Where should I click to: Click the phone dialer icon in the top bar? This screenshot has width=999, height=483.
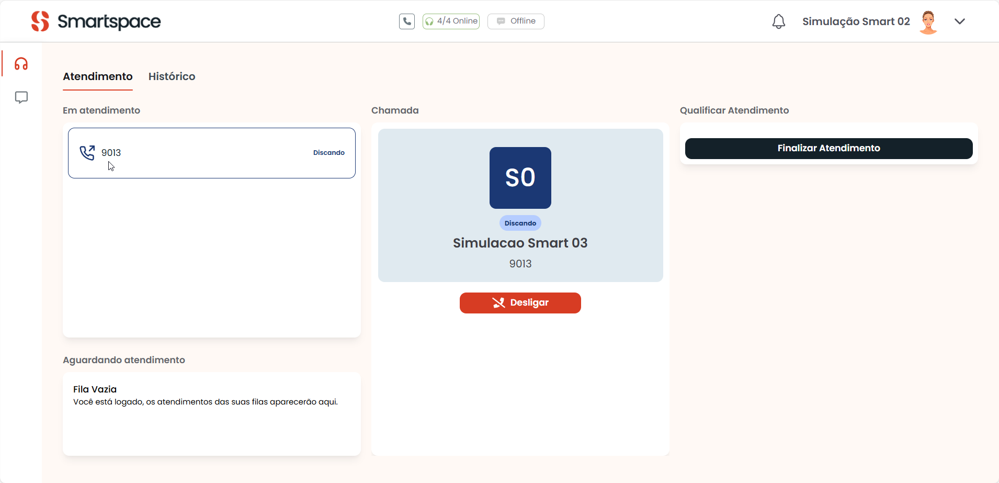pos(406,21)
